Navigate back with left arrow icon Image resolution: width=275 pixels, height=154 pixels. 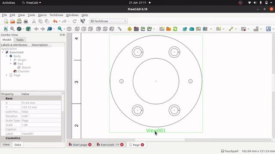coord(36,29)
